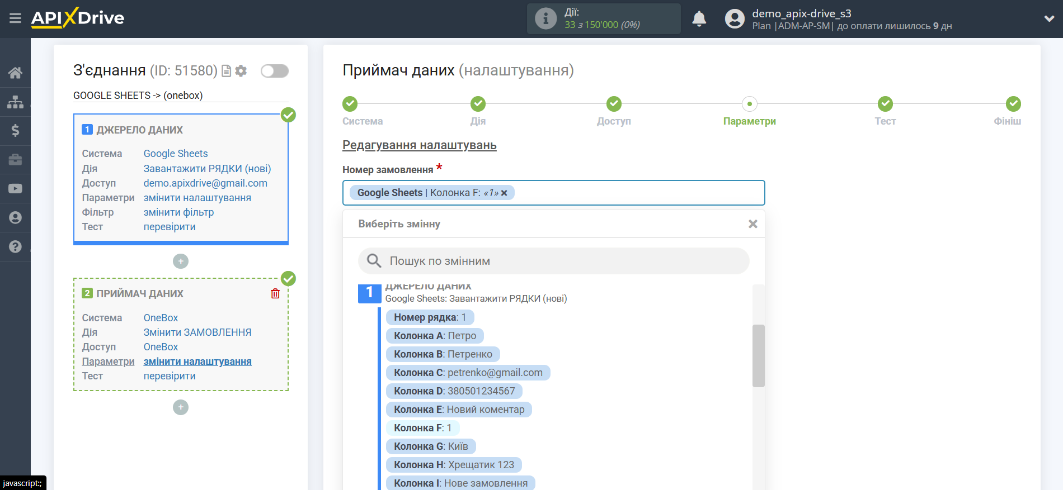Click source змінити налаштування link

pos(197,198)
